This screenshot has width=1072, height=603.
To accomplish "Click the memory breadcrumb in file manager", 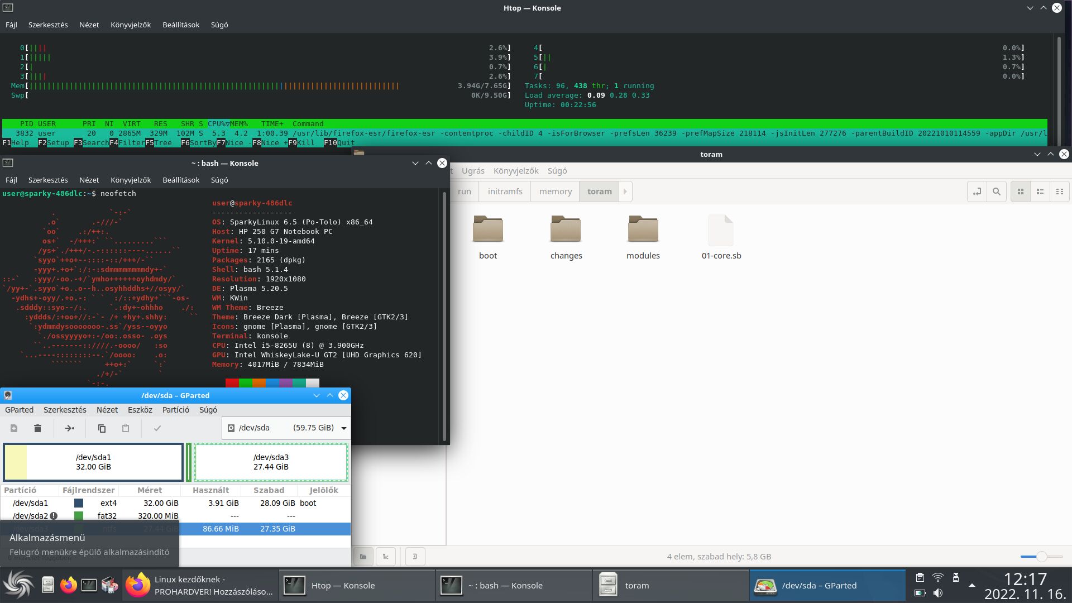I will 556,192.
